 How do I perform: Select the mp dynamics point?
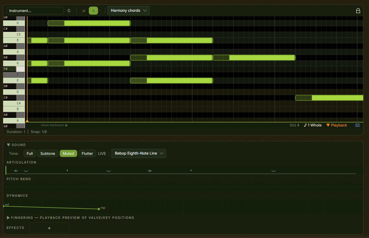pos(99,209)
